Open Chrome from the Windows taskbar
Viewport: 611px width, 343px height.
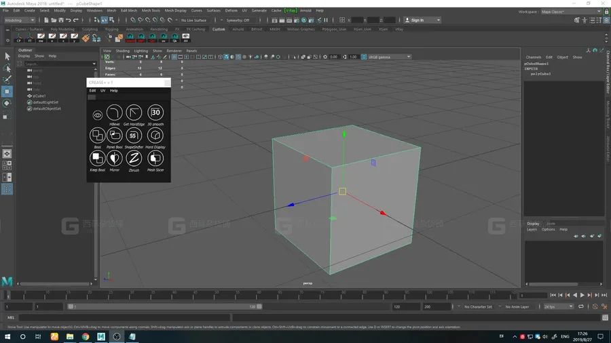pos(86,337)
